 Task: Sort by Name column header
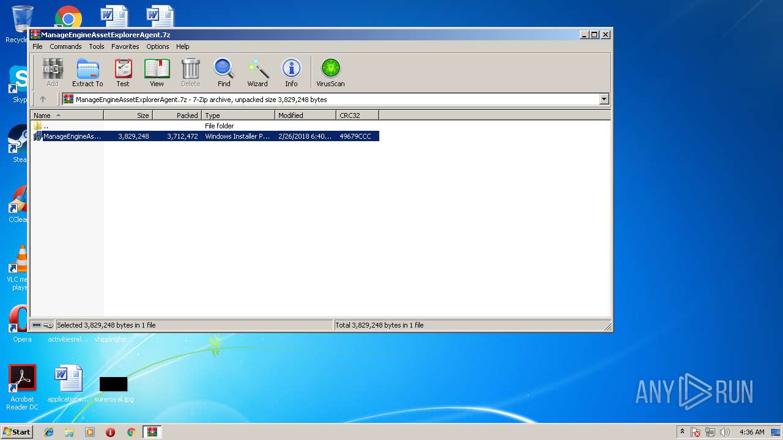click(x=67, y=115)
